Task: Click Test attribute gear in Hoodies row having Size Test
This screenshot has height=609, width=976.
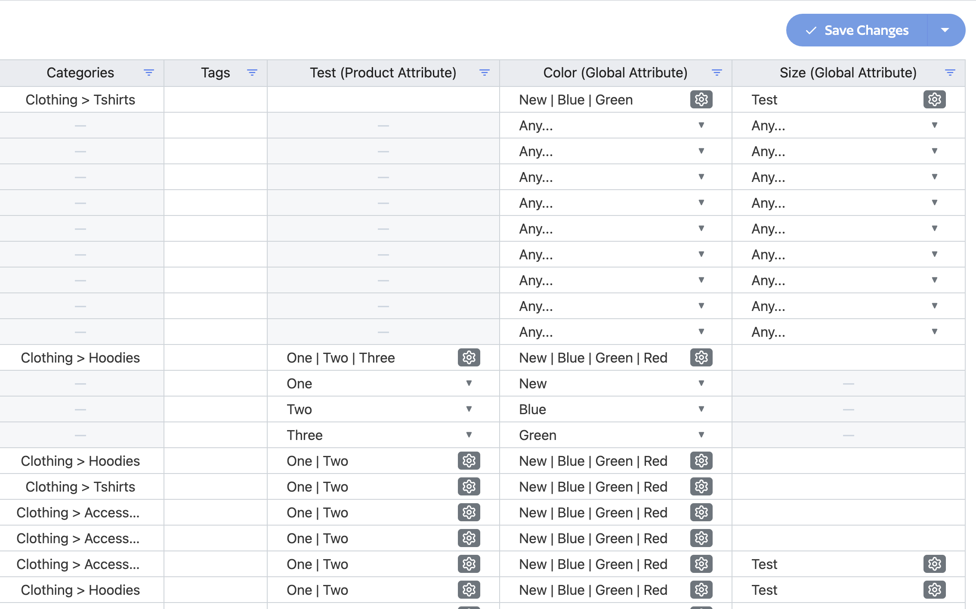Action: 469,590
